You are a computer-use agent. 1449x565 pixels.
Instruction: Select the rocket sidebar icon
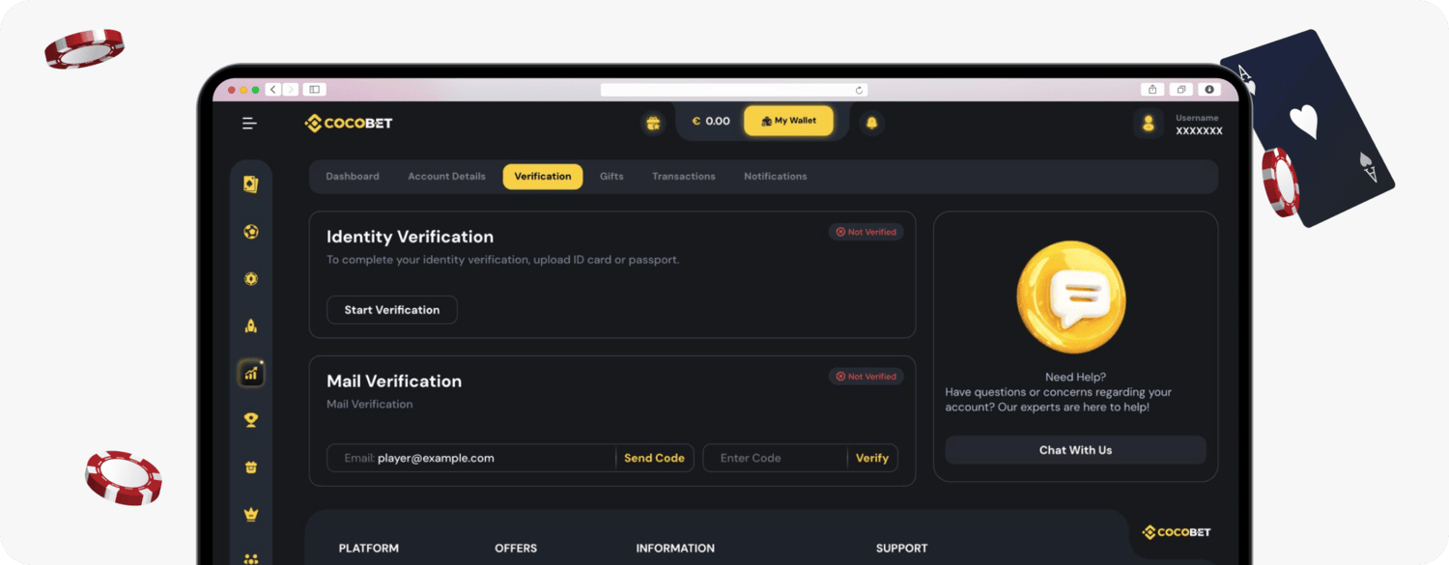(251, 326)
